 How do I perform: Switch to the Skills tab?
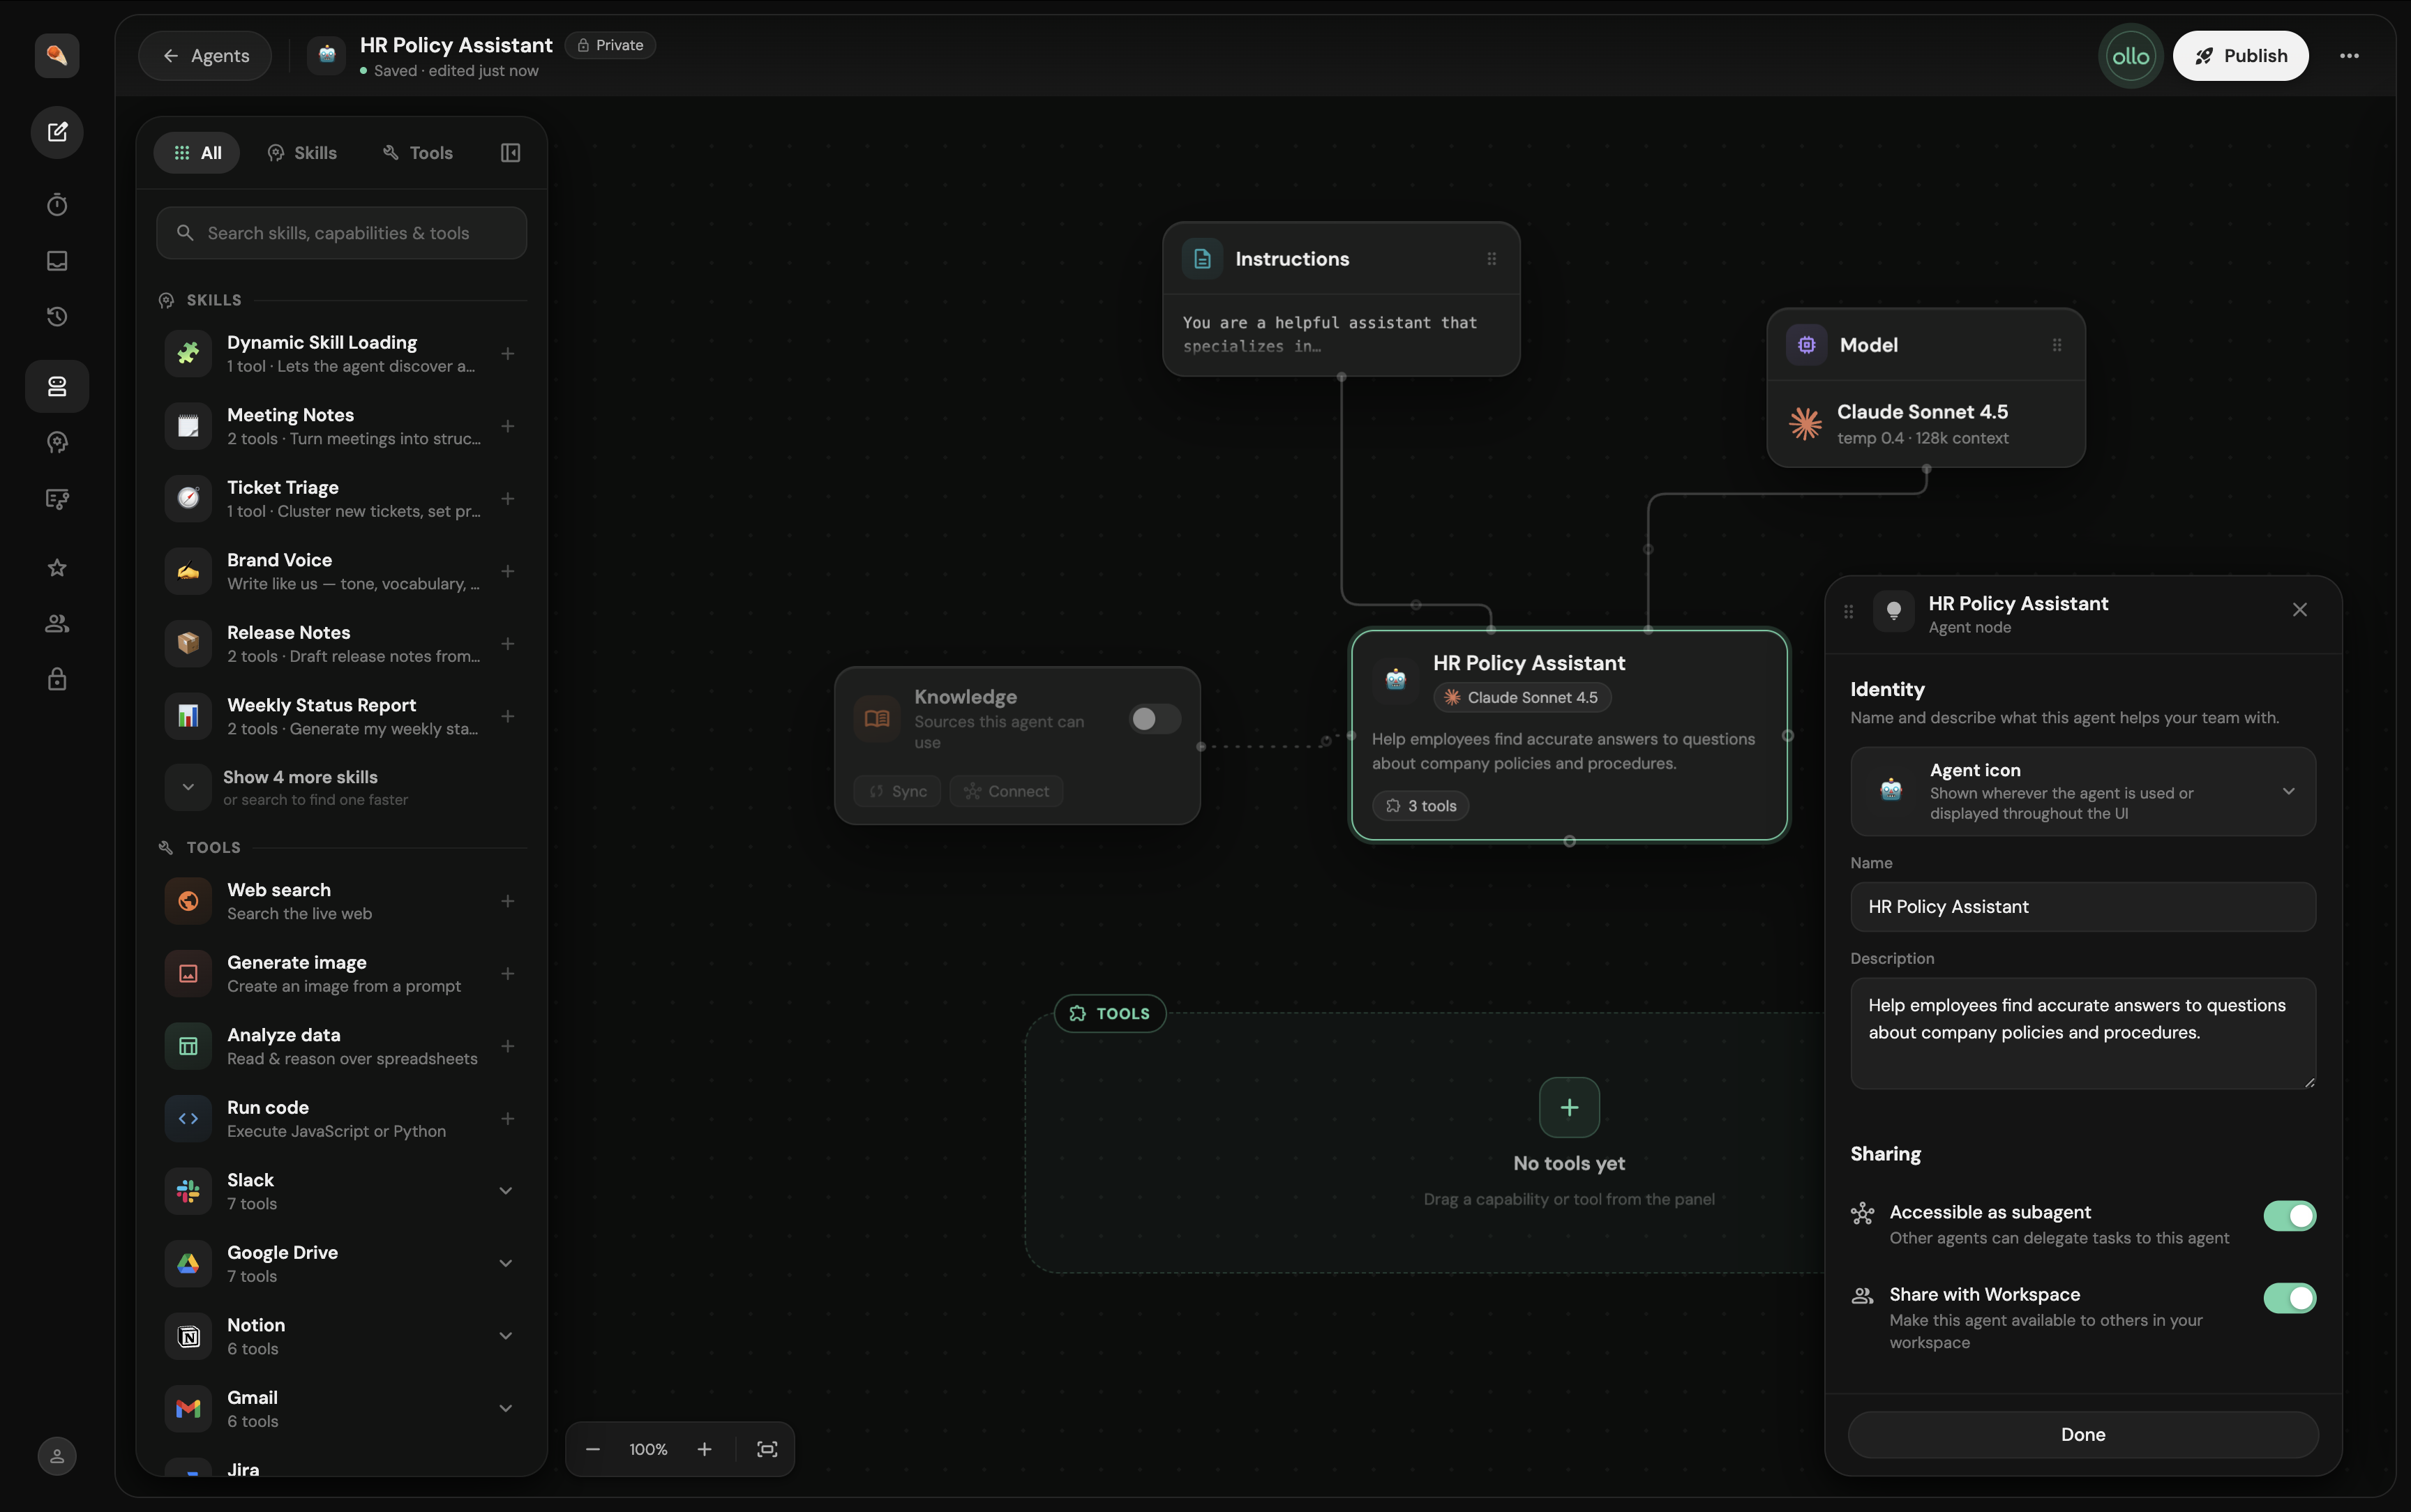[x=302, y=153]
